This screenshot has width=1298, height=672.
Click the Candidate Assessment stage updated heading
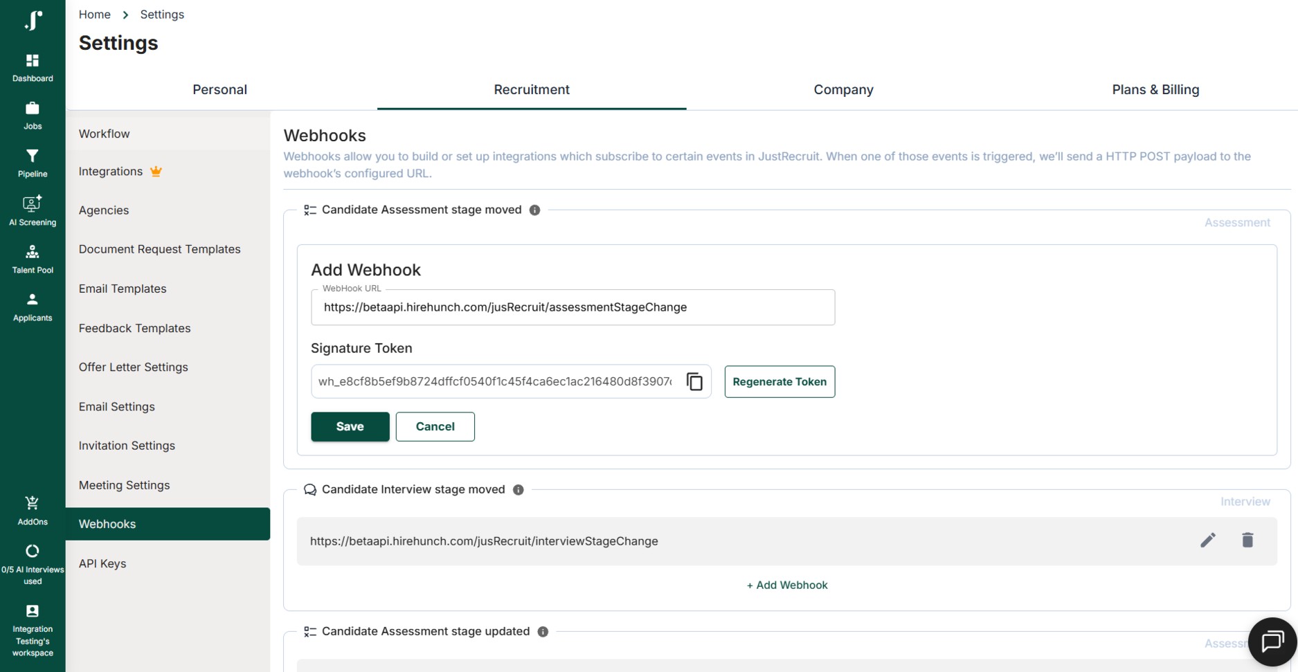click(x=426, y=631)
